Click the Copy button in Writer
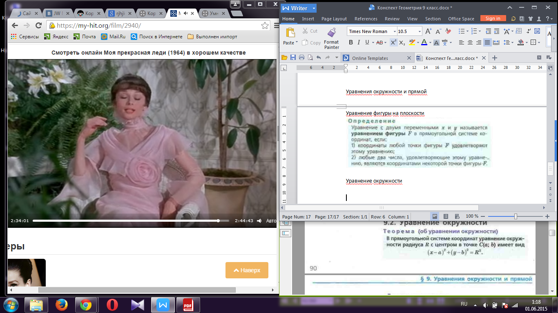The width and height of the screenshot is (558, 313). (x=311, y=42)
